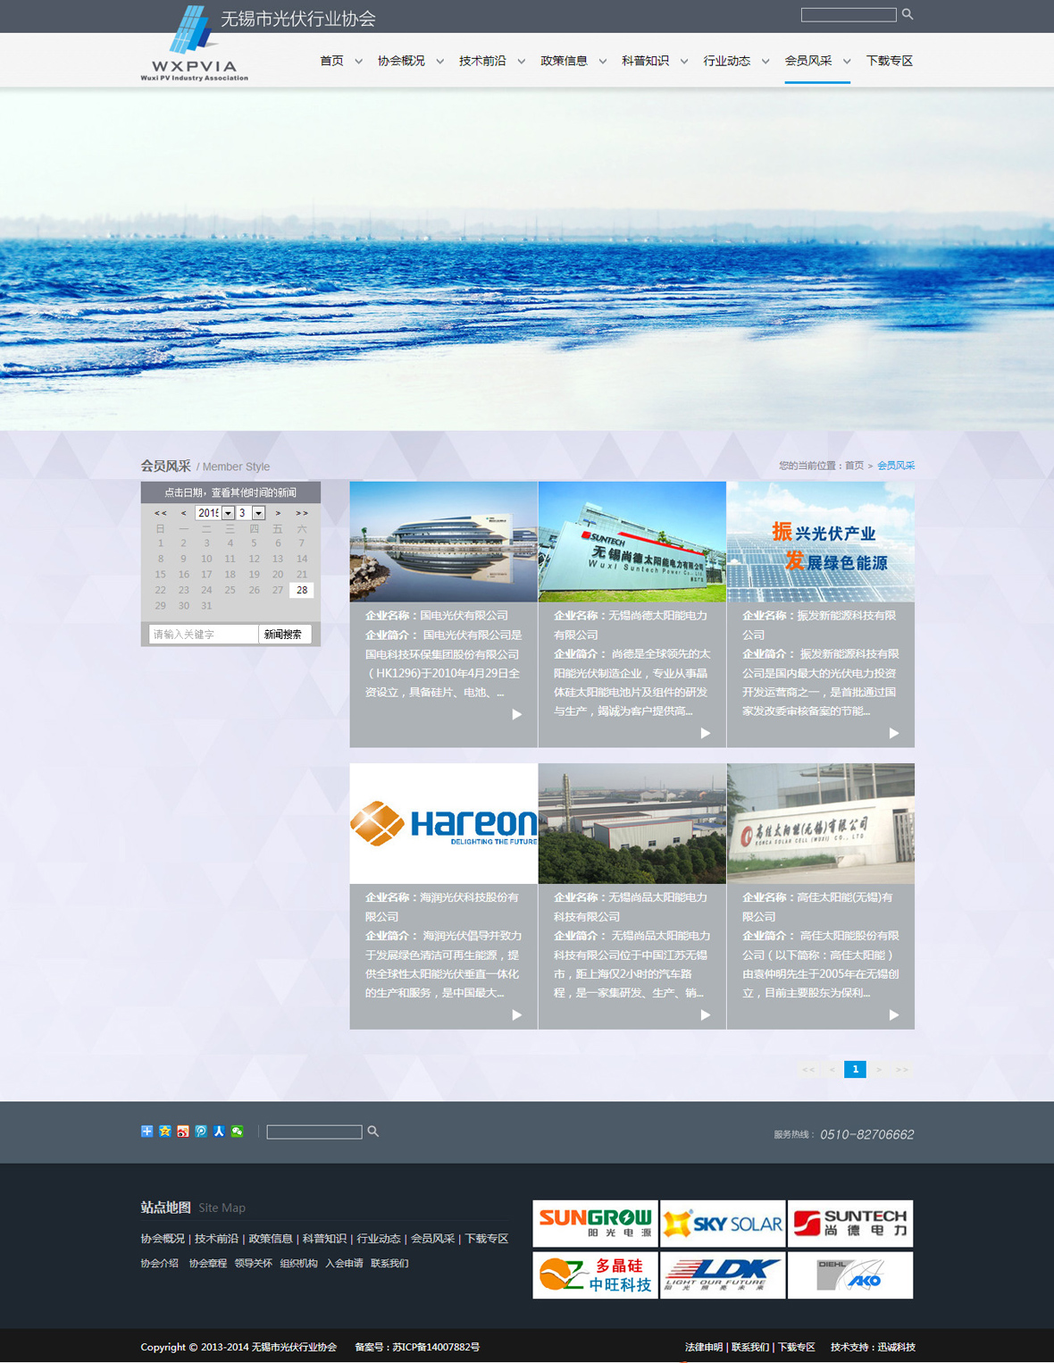Viewport: 1054px width, 1363px height.
Task: Open the calendar year dropdown
Action: (x=228, y=513)
